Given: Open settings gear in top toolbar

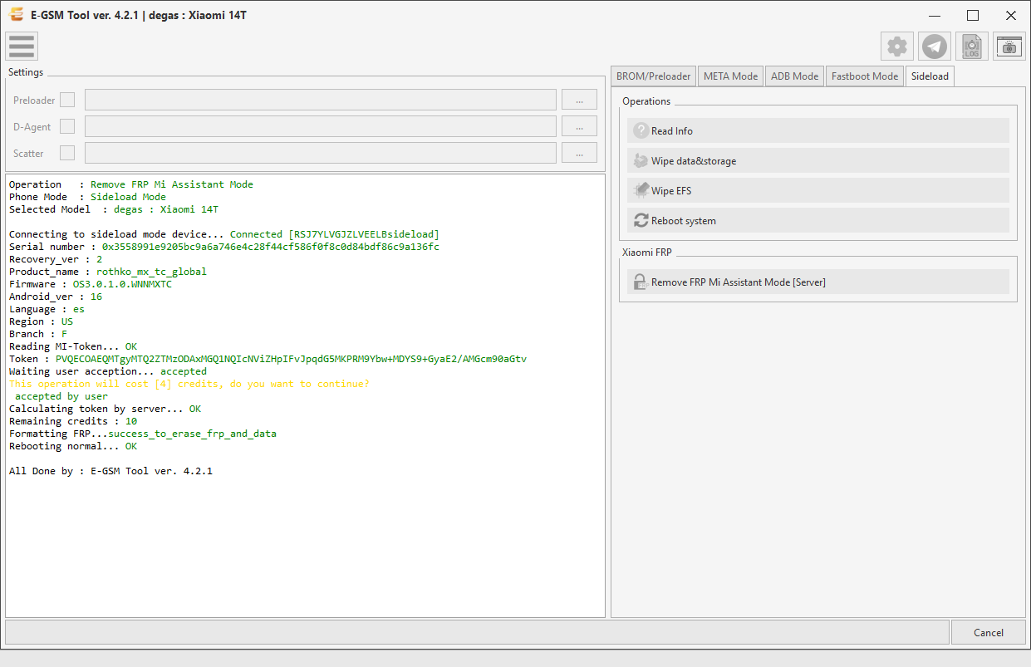Looking at the screenshot, I should [897, 47].
